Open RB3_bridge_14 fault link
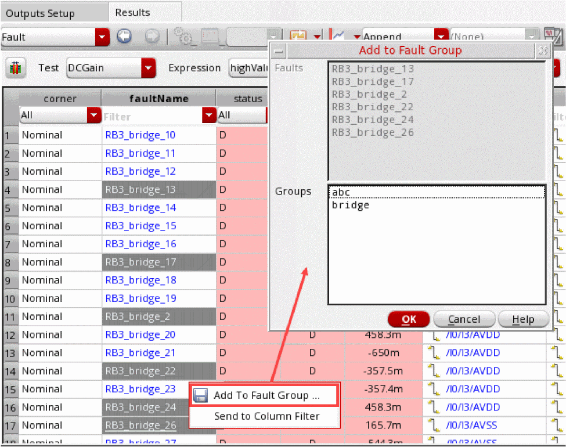 140,208
